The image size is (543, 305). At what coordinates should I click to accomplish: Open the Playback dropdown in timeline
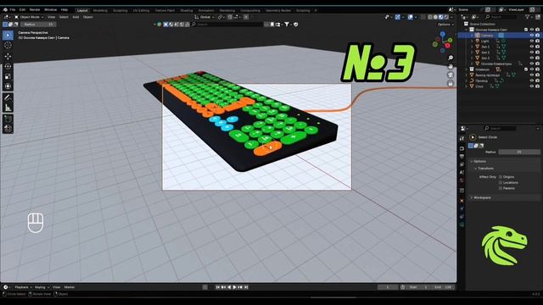tap(23, 287)
